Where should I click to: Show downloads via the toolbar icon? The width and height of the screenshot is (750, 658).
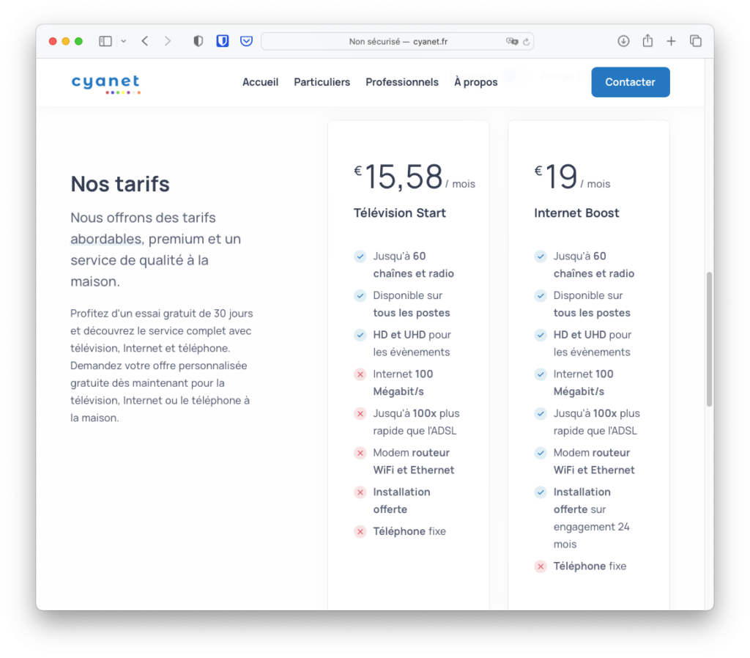click(623, 42)
